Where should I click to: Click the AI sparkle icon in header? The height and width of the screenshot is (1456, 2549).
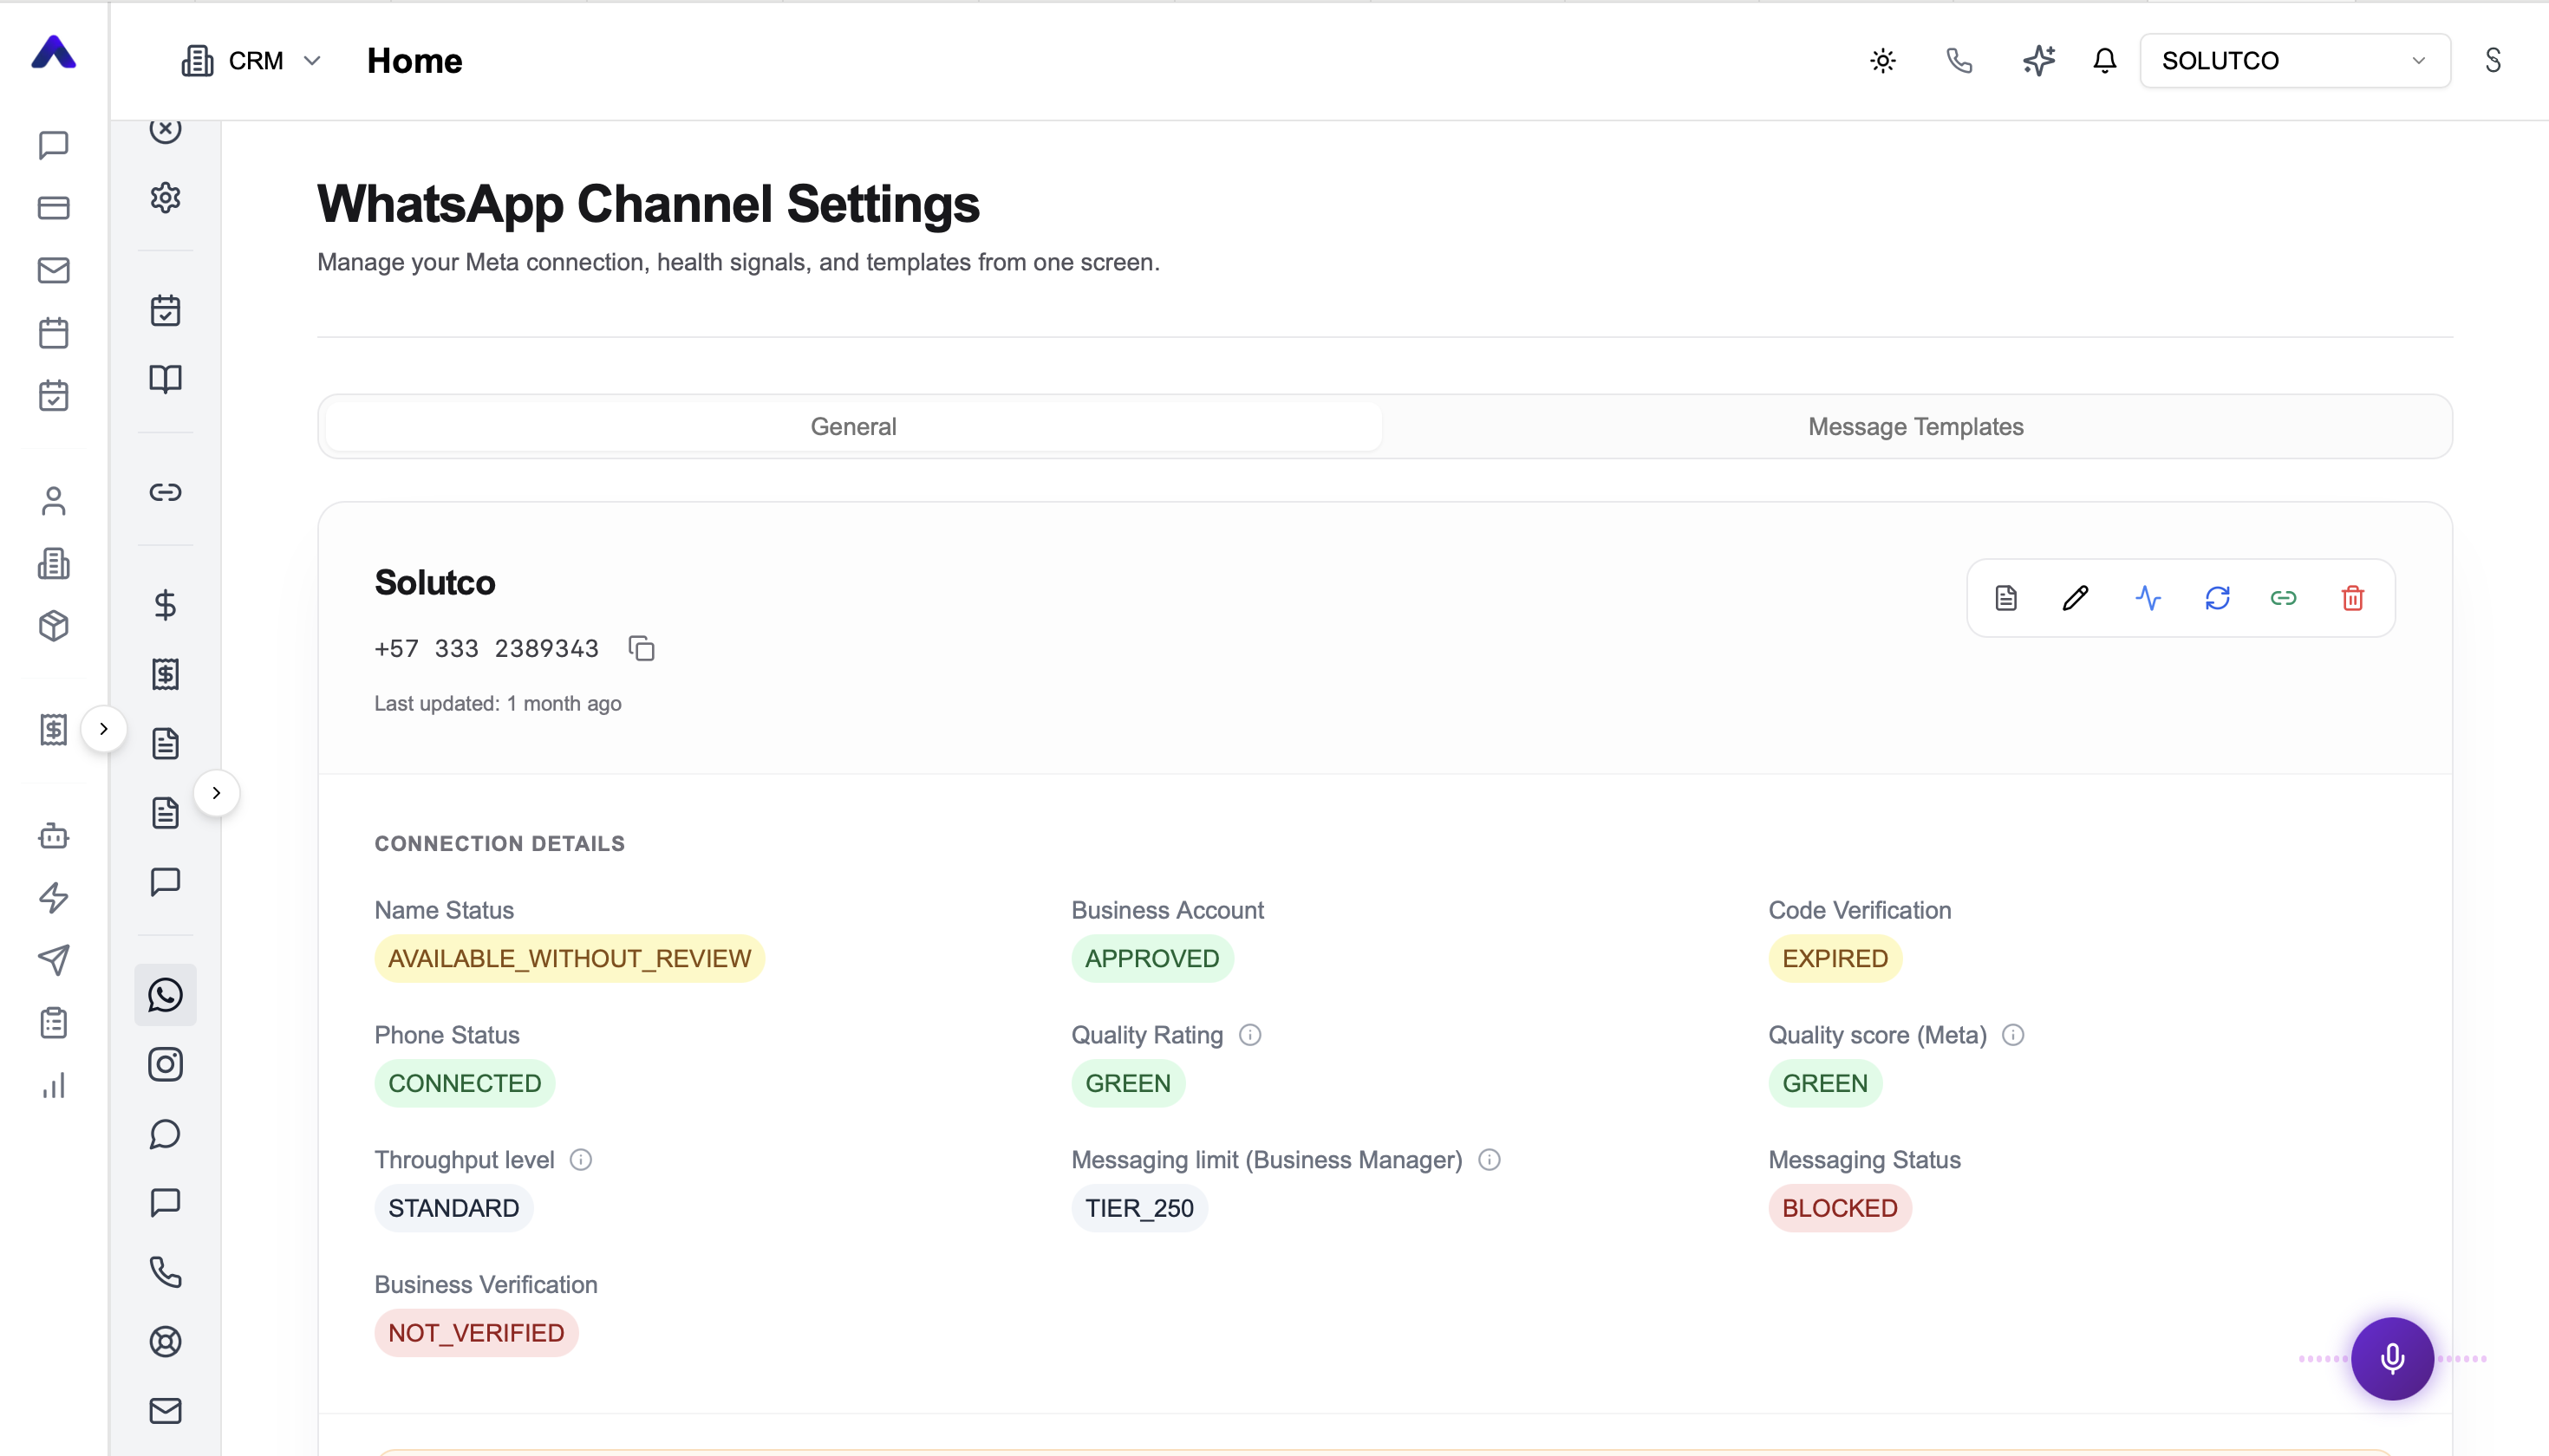tap(2037, 61)
